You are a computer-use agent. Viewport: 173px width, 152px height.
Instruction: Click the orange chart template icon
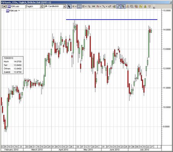[128, 7]
